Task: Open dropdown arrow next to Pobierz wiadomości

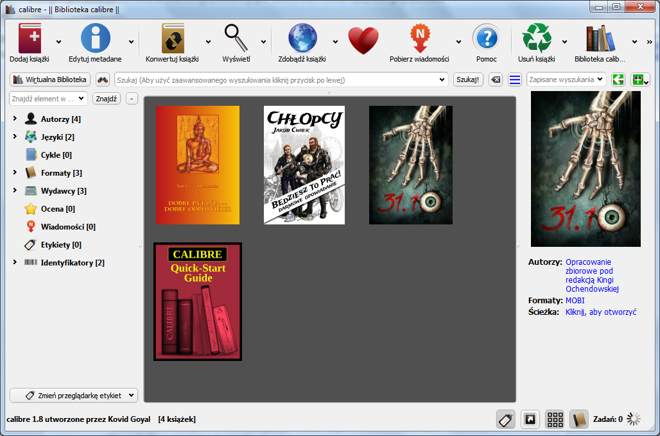Action: (459, 42)
